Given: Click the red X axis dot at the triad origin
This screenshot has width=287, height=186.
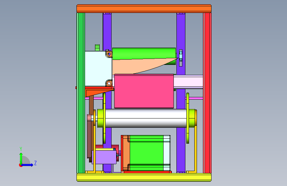Looking at the screenshot, I should pyautogui.click(x=21, y=165).
